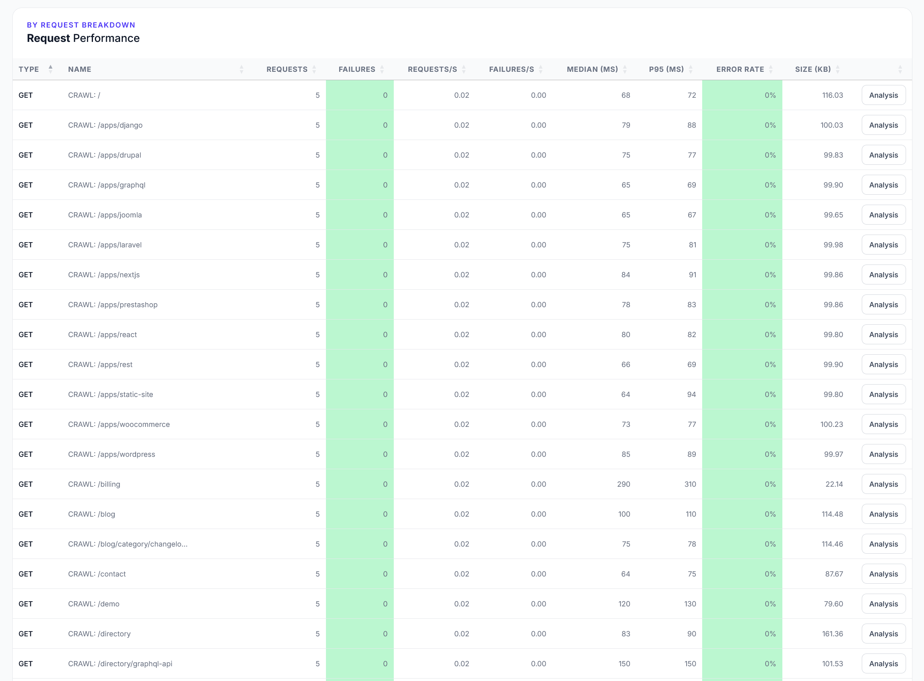924x681 pixels.
Task: Click Error Rate sort arrows
Action: [x=771, y=69]
